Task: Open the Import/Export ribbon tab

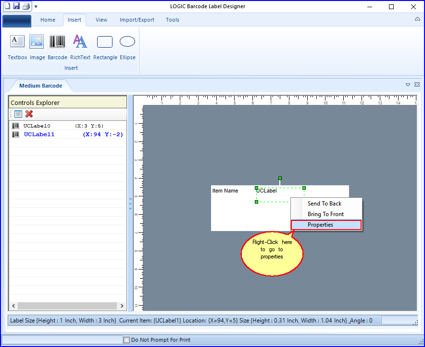Action: (137, 20)
